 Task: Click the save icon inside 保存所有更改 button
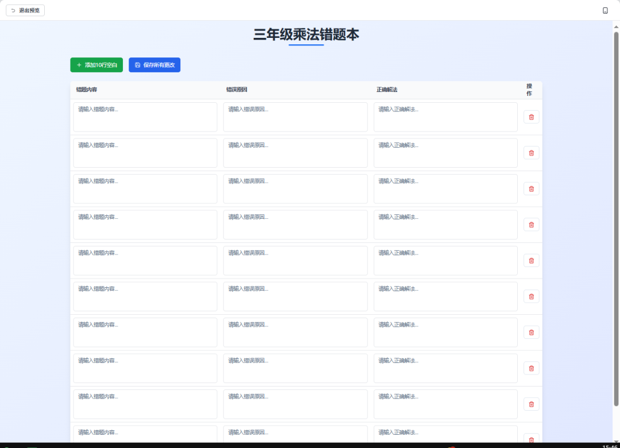(x=136, y=65)
